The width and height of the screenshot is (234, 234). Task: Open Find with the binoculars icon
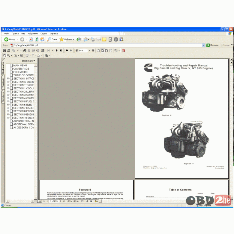tap(25, 50)
